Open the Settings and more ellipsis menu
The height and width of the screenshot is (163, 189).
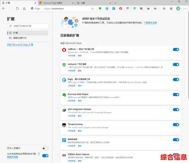(185, 9)
